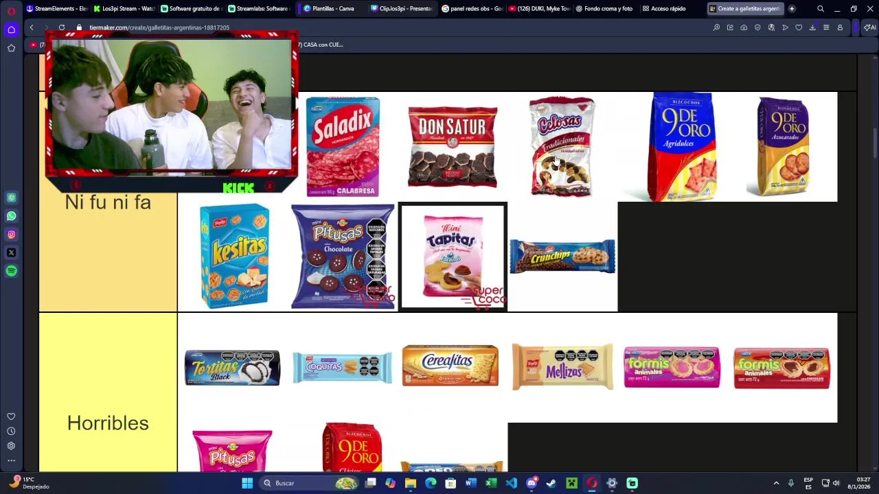
Task: Open Discord from the taskbar
Action: (532, 483)
